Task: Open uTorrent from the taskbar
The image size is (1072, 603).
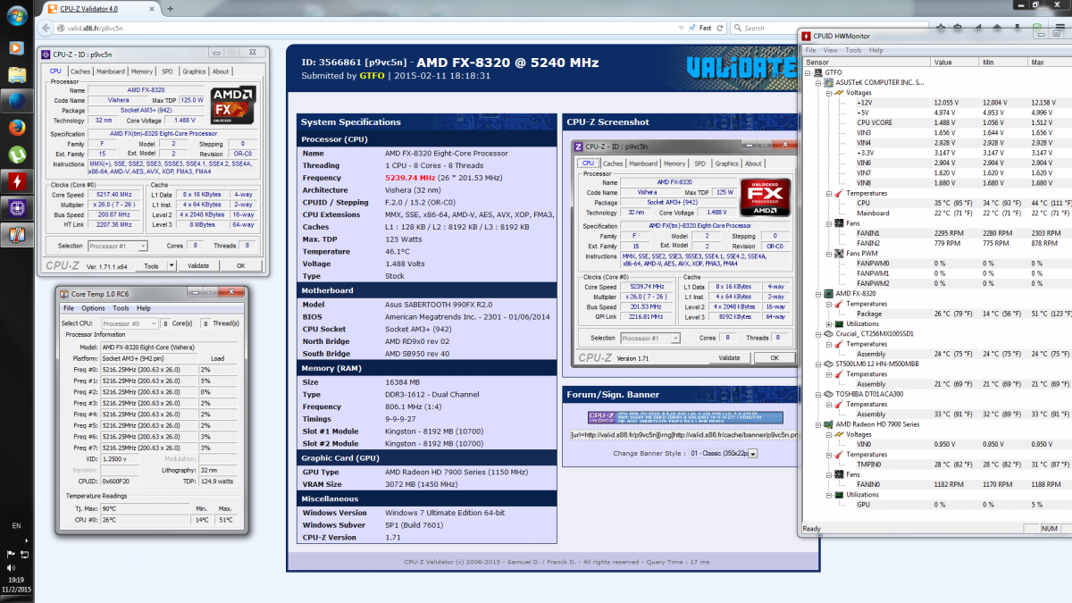Action: point(16,154)
